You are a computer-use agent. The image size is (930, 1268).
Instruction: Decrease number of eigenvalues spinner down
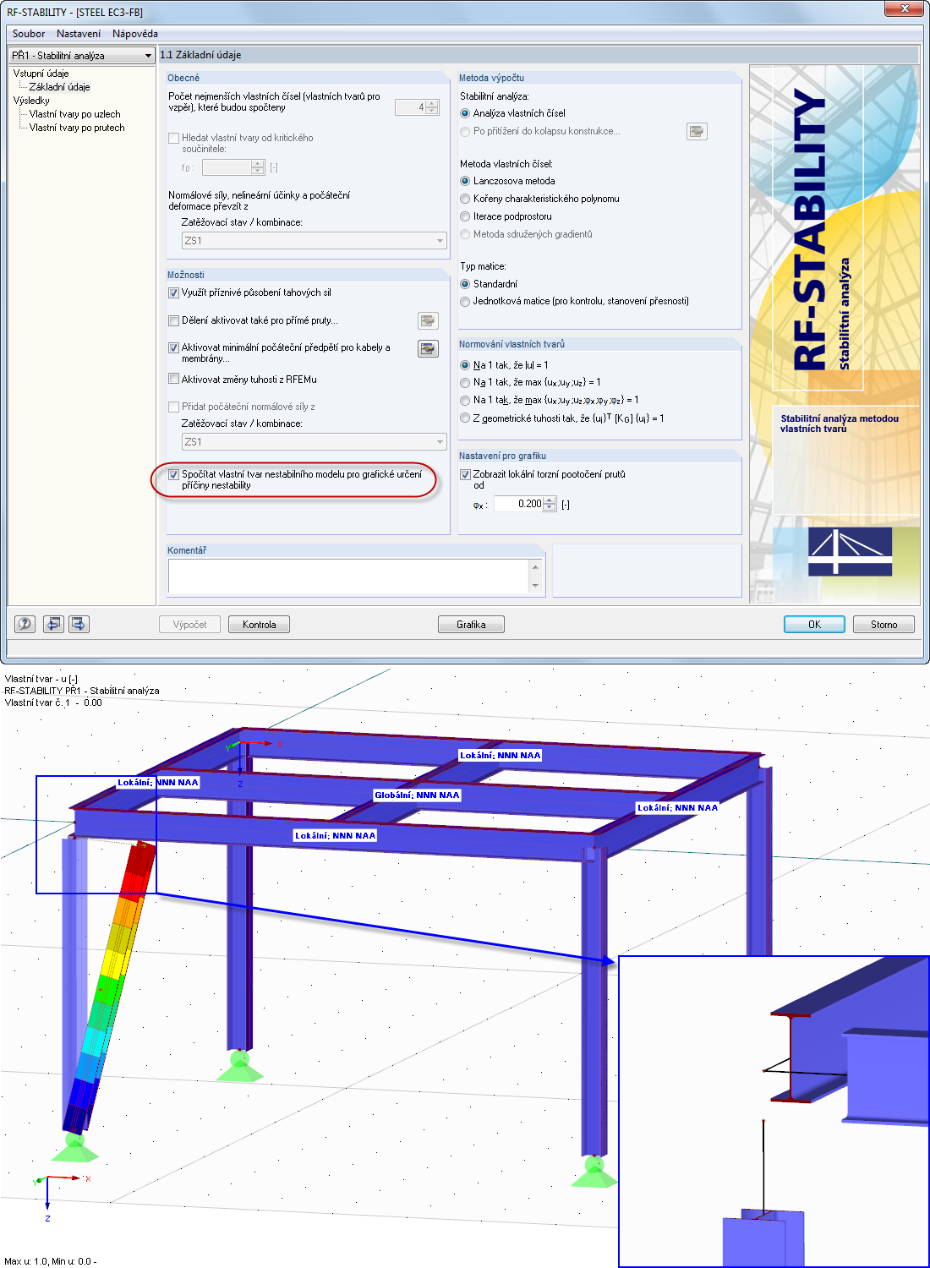tap(432, 111)
